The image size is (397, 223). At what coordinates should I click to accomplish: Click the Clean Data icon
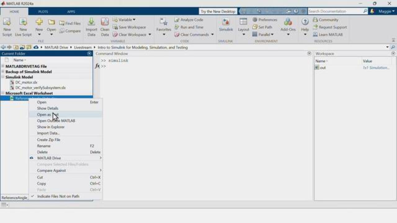105,22
